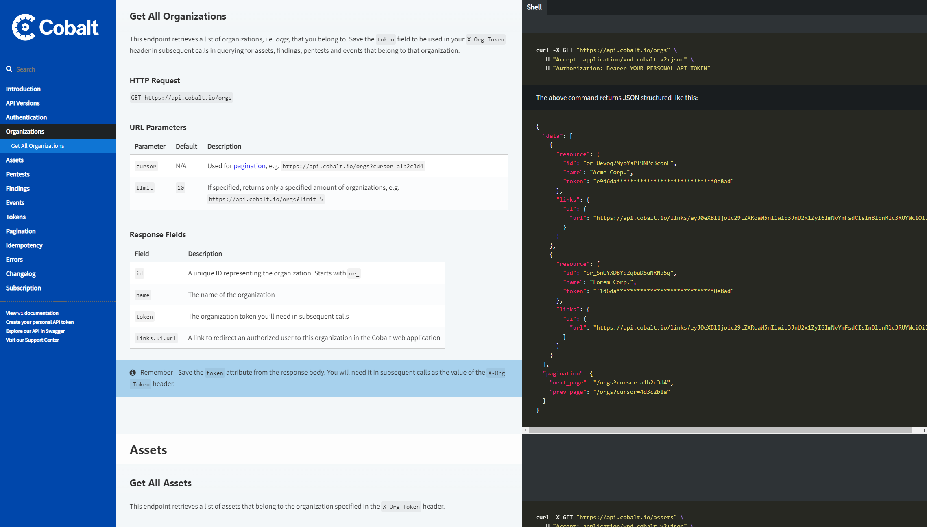
Task: Click the Cobalt logo icon
Action: click(24, 27)
